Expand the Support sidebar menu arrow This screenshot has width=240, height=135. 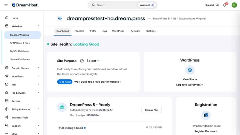[x=38, y=126]
